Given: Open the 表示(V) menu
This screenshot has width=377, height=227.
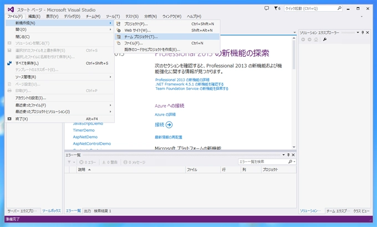Looking at the screenshot, I should 52,16.
